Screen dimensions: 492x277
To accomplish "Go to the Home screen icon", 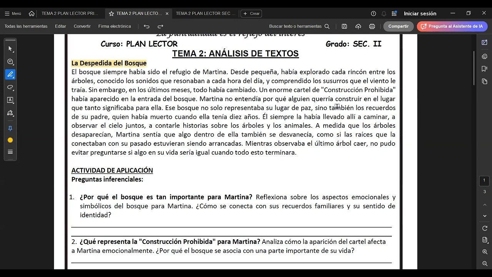I will pos(32,13).
